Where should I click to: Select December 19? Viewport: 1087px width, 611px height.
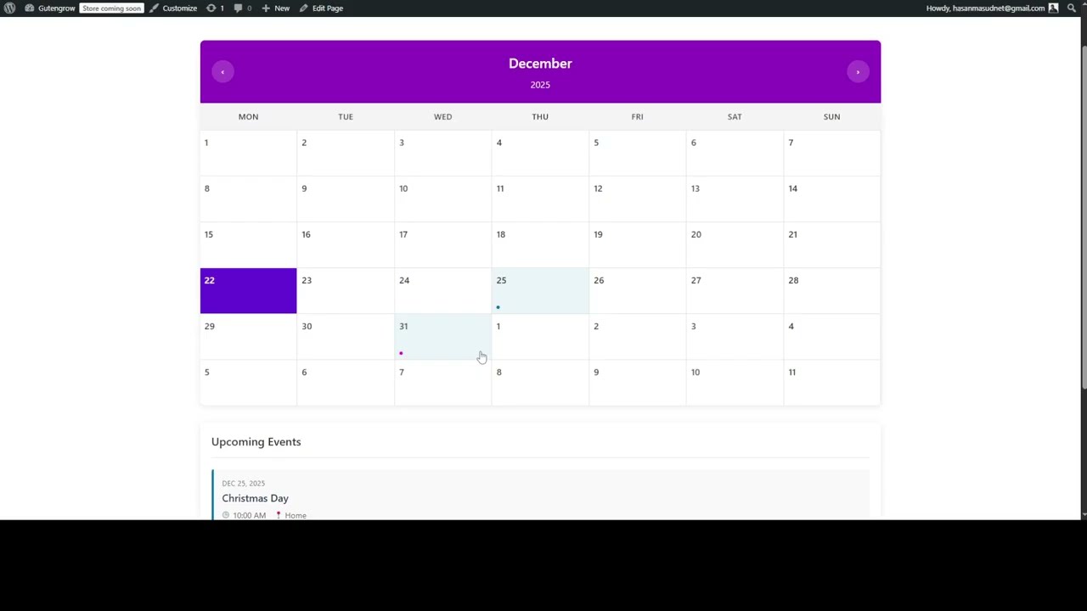click(x=637, y=244)
